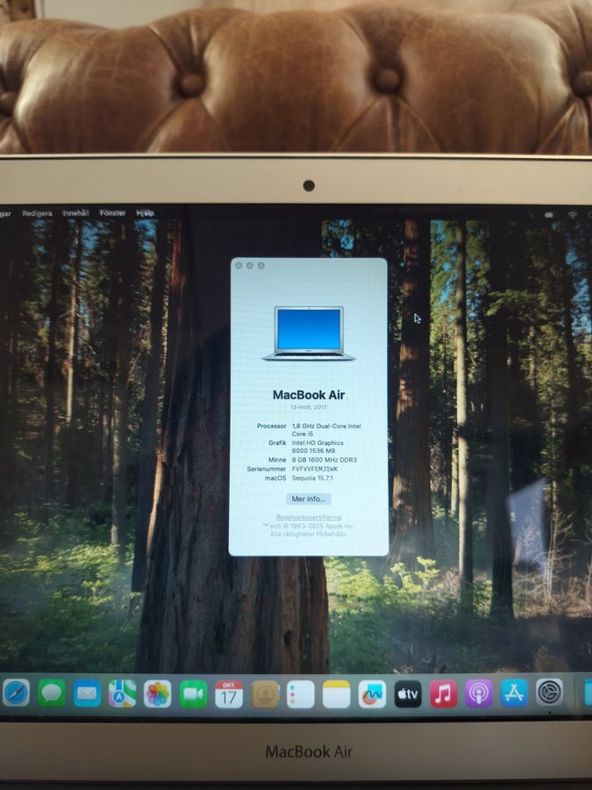Launch the Photos app

[x=158, y=693]
